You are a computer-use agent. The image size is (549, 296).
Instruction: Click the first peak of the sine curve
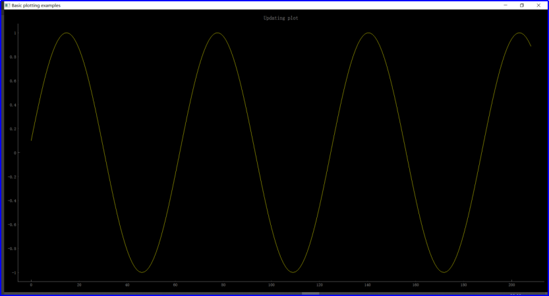66,33
